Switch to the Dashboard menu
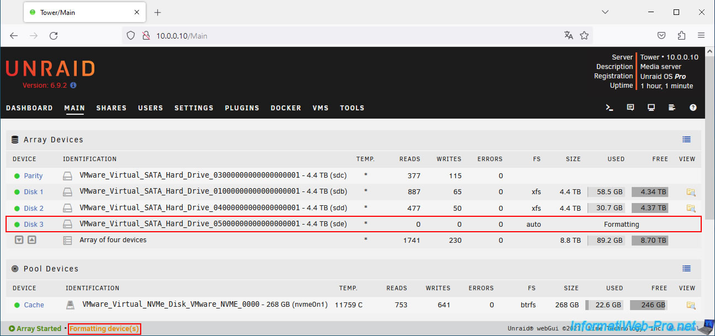Viewport: 715px width, 336px height. tap(29, 108)
